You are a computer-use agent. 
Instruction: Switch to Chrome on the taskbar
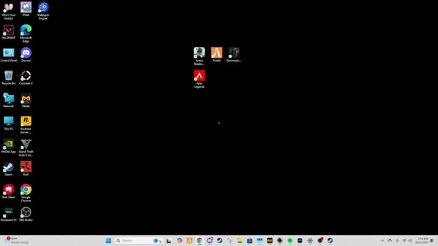tap(199, 241)
